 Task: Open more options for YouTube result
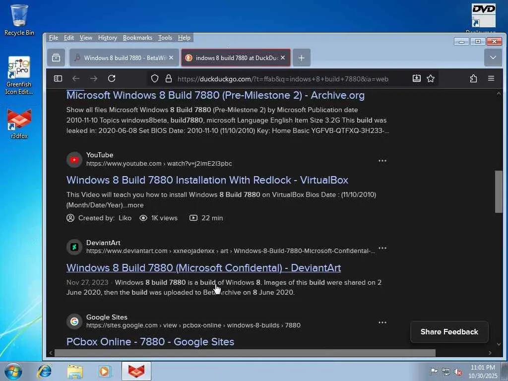(x=382, y=161)
